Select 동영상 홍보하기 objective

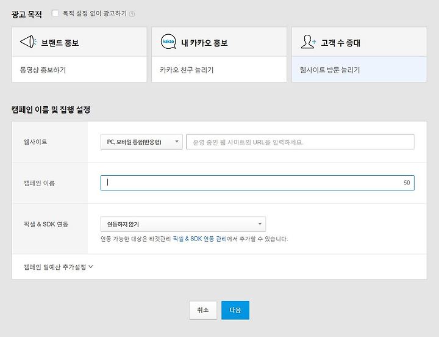click(79, 70)
